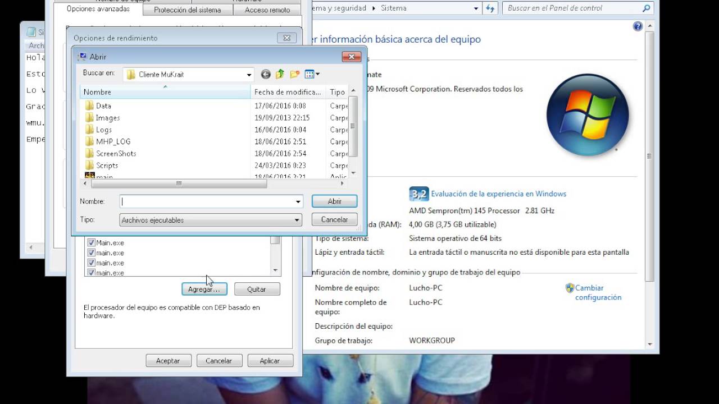Click the file list vertical scrollbar thumb
This screenshot has height=404, width=719.
353,126
